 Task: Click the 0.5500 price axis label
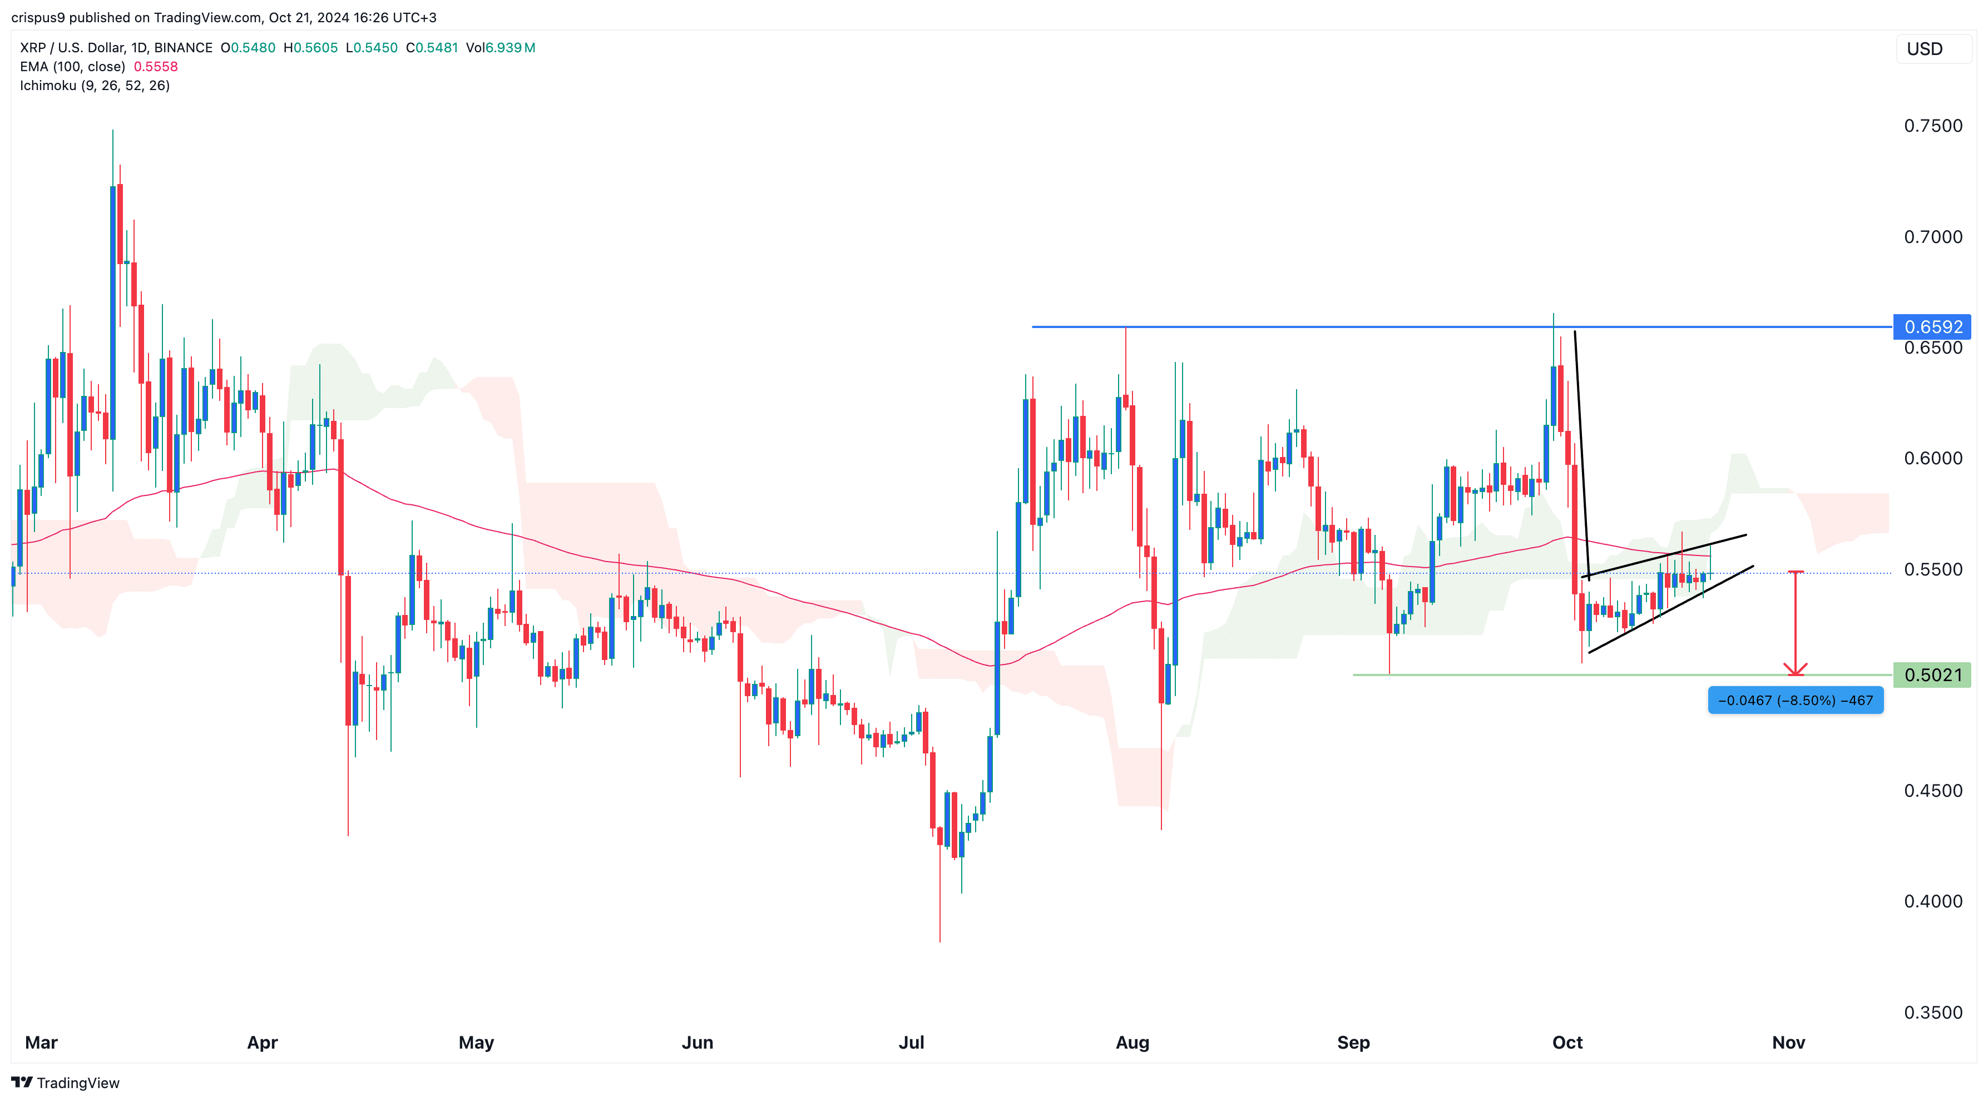click(x=1932, y=569)
